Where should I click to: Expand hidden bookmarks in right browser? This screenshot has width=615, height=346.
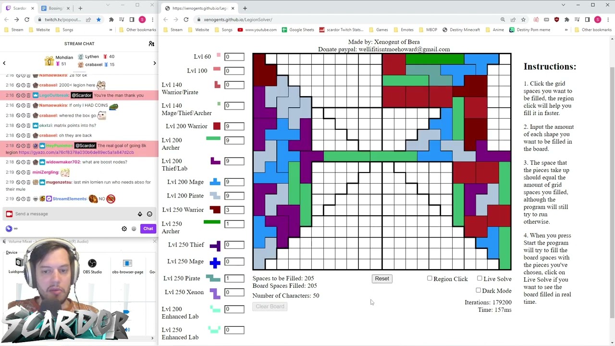coord(566,30)
